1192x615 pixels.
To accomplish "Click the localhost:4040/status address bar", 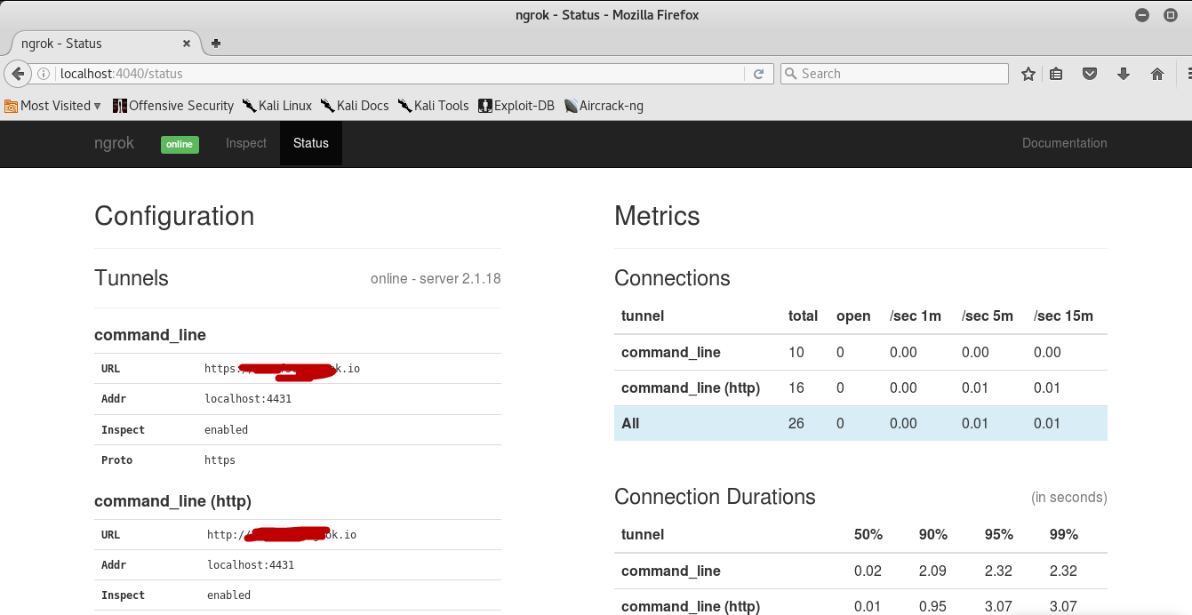I will (400, 74).
